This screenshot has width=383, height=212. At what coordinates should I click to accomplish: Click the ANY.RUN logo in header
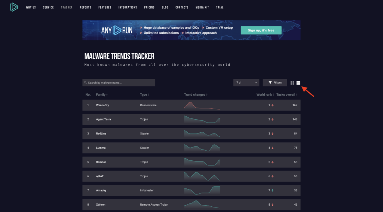(x=14, y=7)
